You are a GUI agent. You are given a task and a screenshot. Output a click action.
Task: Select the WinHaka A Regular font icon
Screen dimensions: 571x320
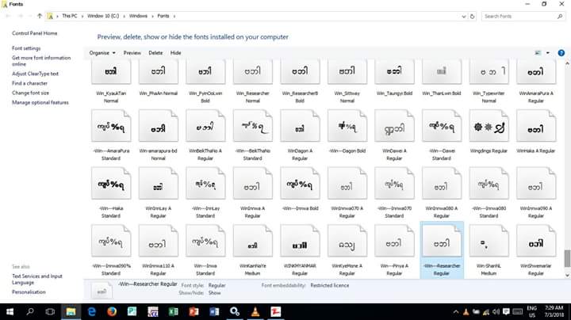click(x=536, y=126)
